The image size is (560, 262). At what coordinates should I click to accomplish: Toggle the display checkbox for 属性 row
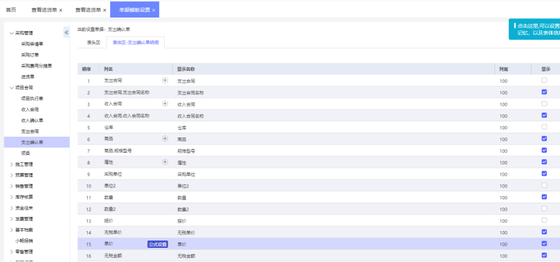(x=544, y=162)
